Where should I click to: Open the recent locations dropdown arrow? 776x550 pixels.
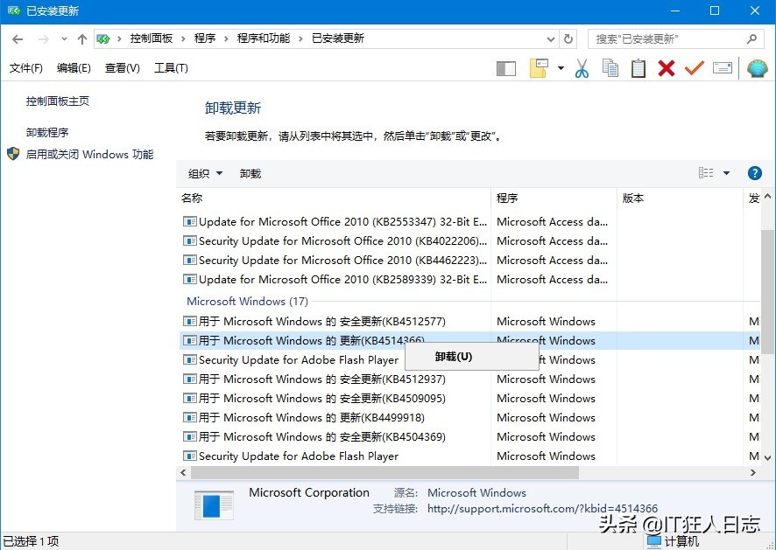pos(64,39)
